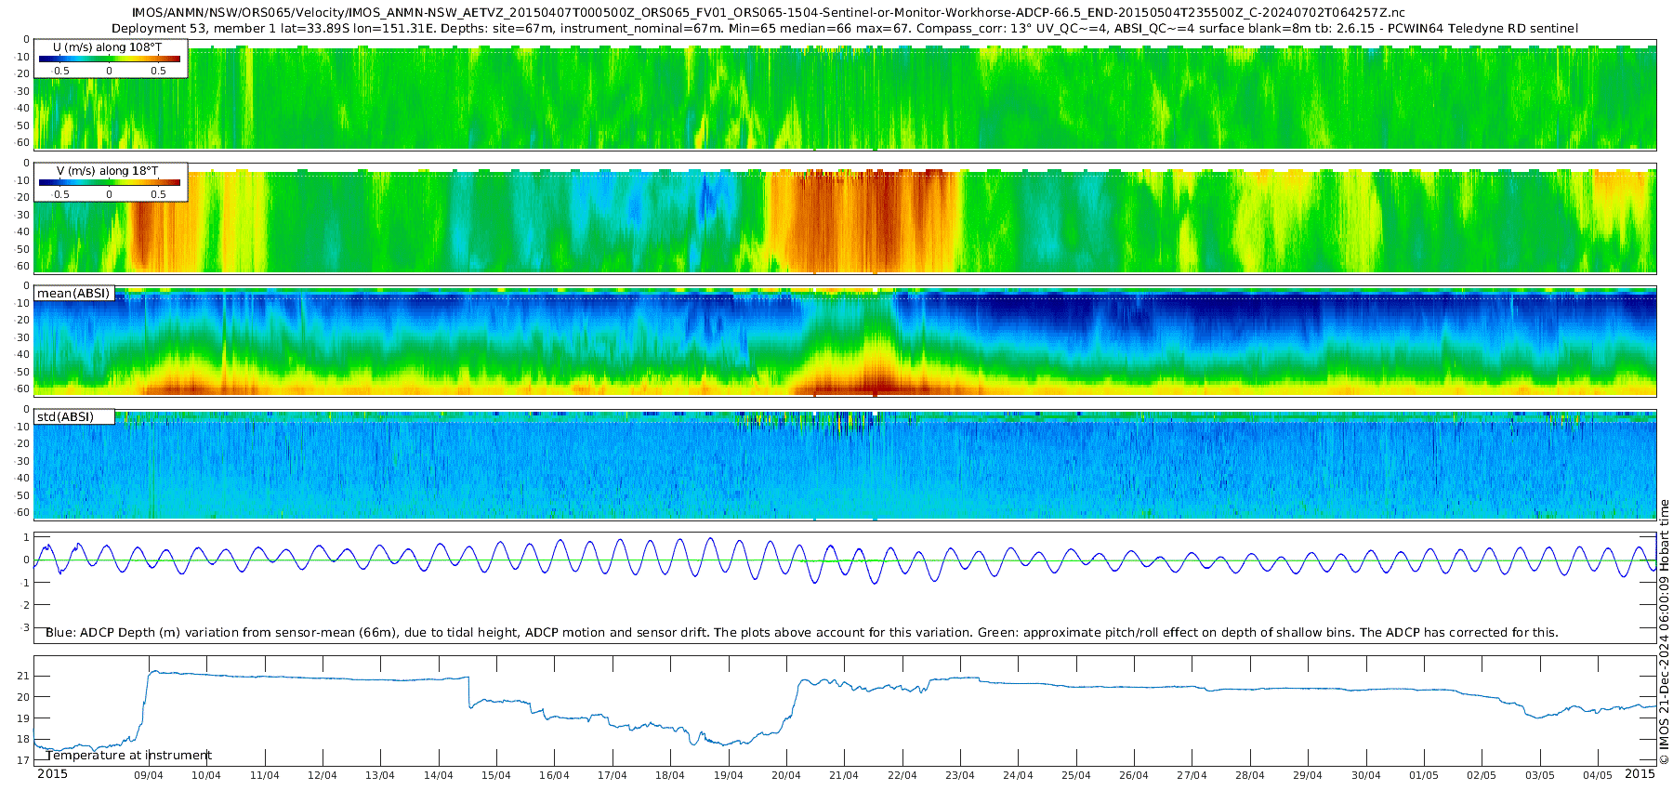Viewport: 1673px width, 790px height.
Task: Click the '19/04' date tick label
Action: pyautogui.click(x=728, y=775)
